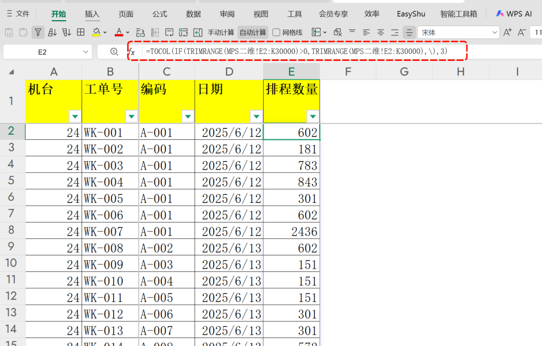
Task: Toggle the vertical middle alignment icon
Action: [x=409, y=32]
